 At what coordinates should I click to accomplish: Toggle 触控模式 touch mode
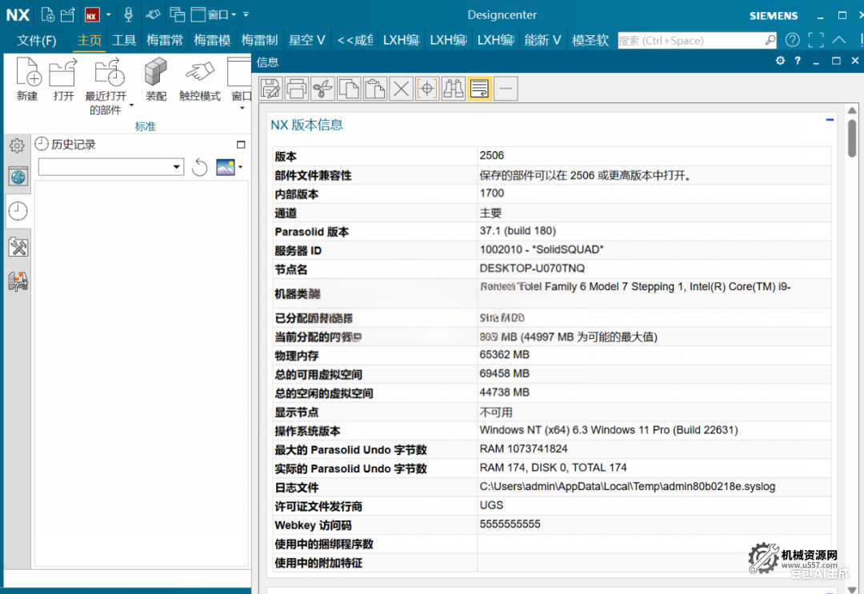(x=199, y=74)
